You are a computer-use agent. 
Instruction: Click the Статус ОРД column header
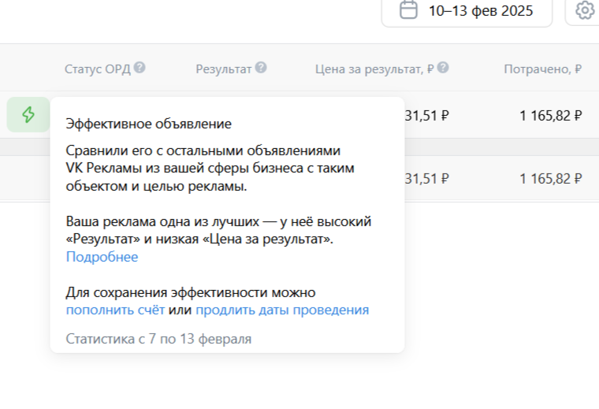[98, 69]
